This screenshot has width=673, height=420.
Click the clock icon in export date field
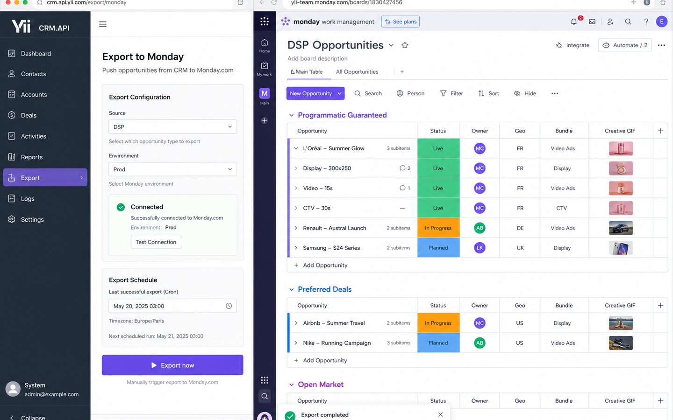(229, 306)
